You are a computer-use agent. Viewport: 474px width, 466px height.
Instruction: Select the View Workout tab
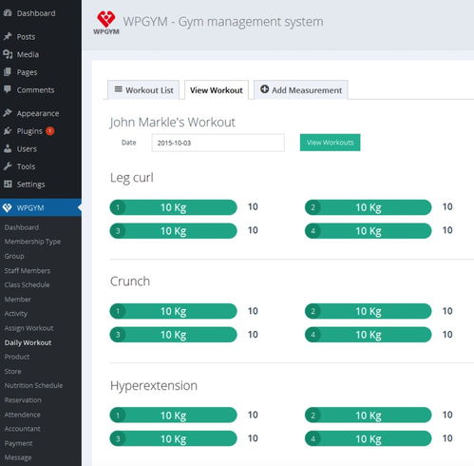coord(217,90)
